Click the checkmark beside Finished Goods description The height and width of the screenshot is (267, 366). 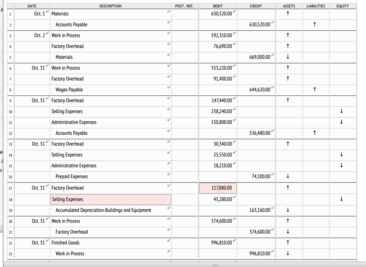(x=169, y=241)
